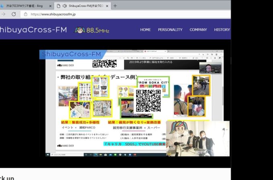The image size is (273, 180).
Task: Click the ShibuyaCross-FM watermark on the video
Action: (x=72, y=54)
